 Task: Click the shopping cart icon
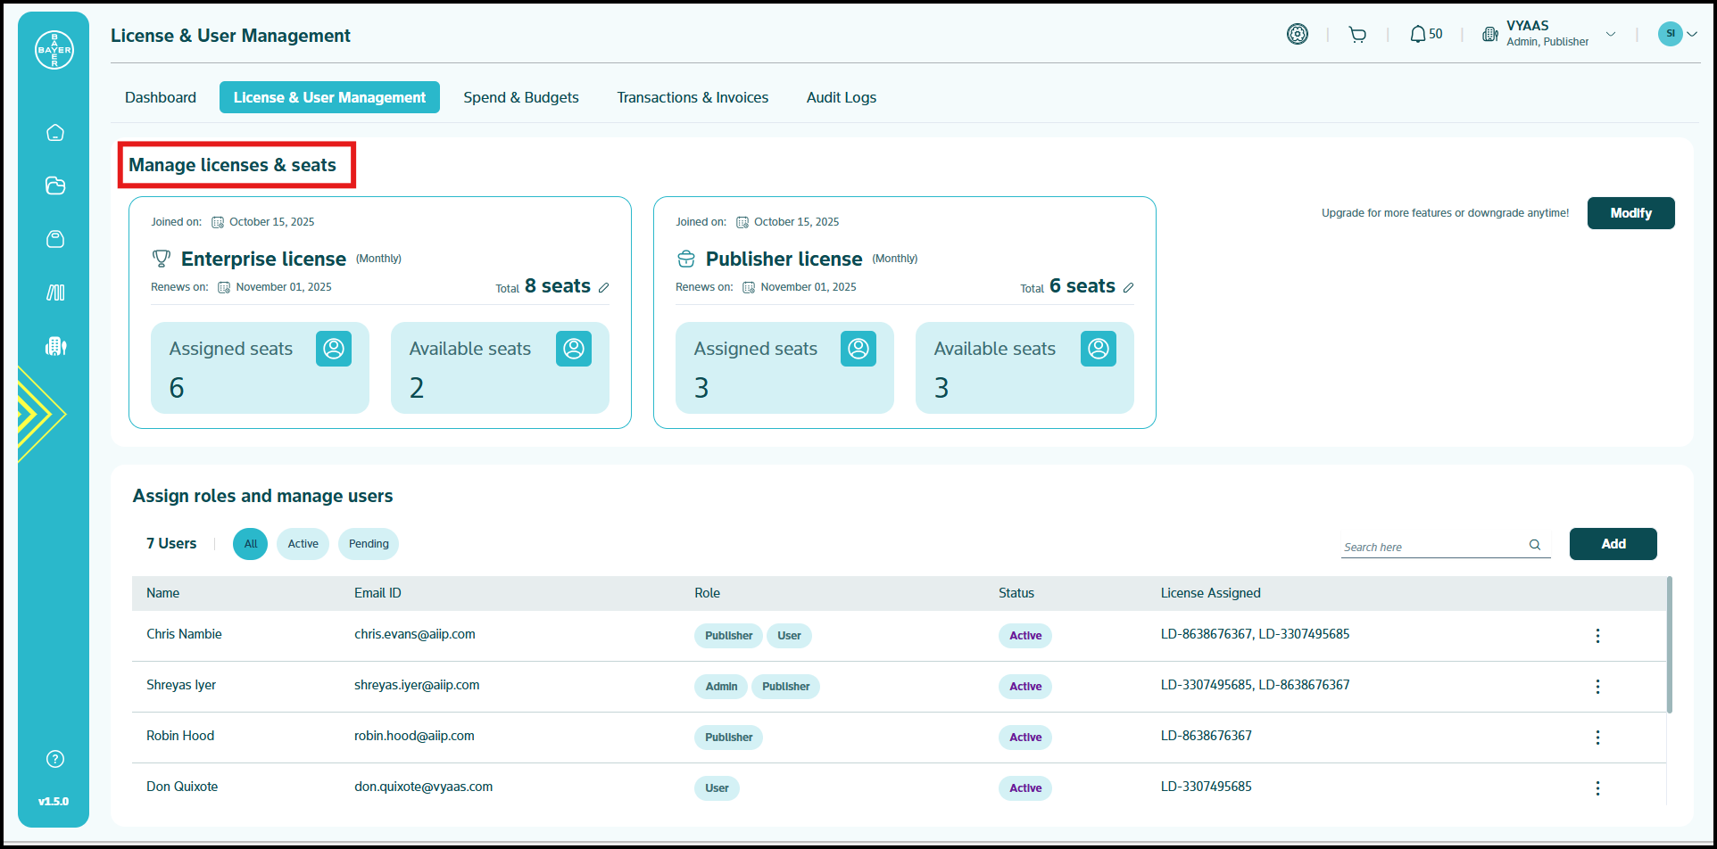pos(1357,35)
